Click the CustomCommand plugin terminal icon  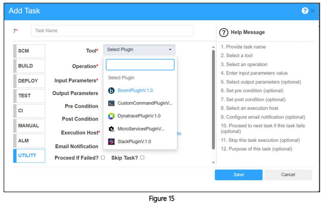[x=111, y=103]
